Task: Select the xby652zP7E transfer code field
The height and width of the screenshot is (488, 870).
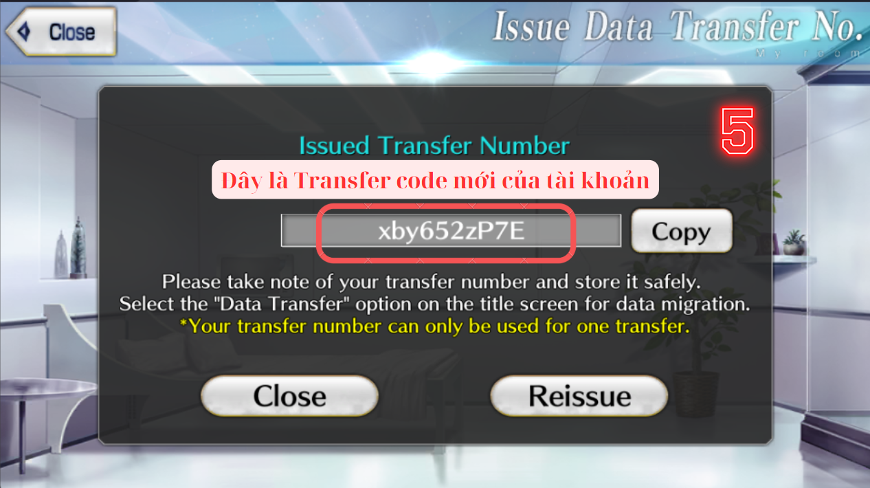Action: tap(451, 231)
